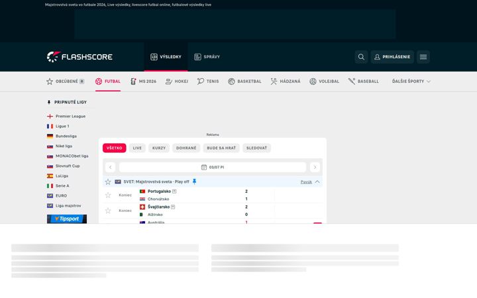Open the search magnifier icon

(x=361, y=57)
